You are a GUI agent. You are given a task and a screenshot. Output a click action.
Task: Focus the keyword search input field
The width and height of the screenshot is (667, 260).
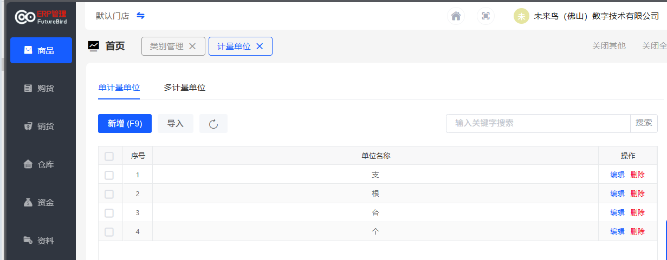[x=538, y=123]
